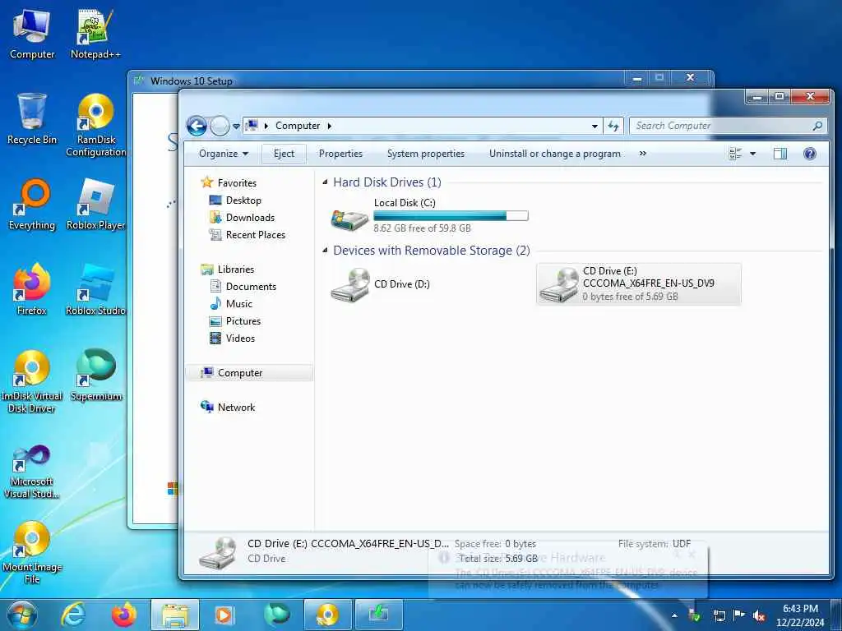Select the Mount Image File shortcut

[x=32, y=553]
